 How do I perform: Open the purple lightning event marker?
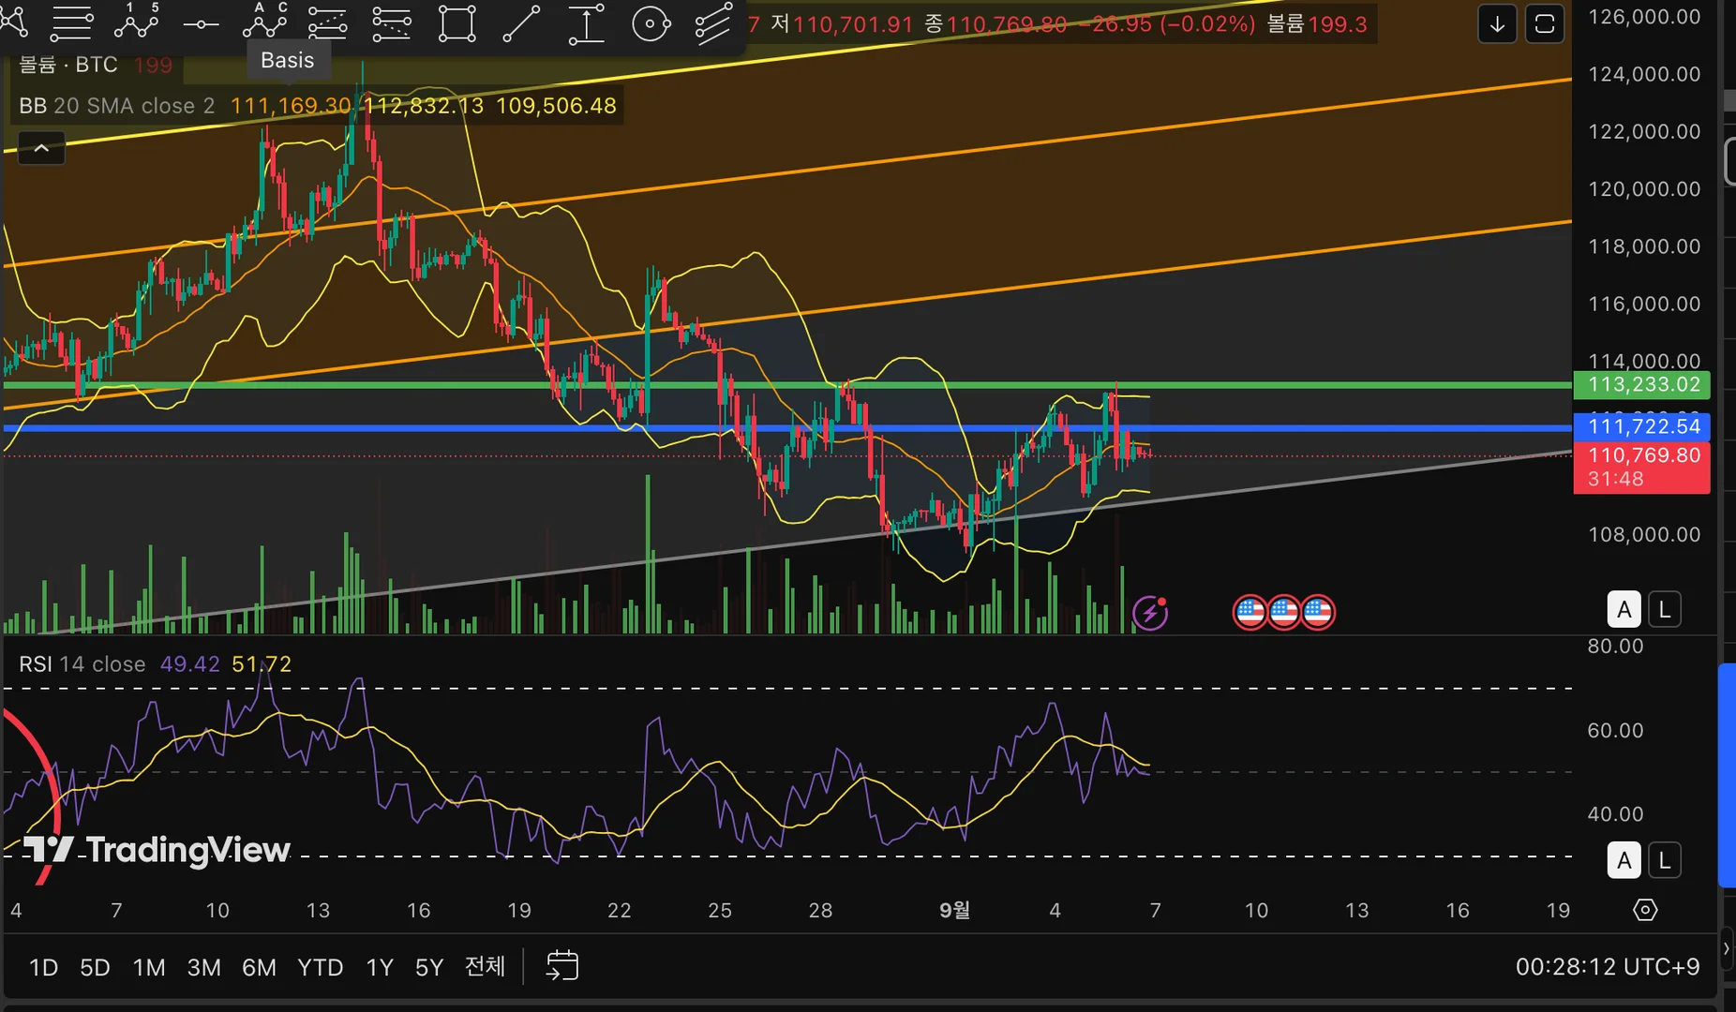1150,613
